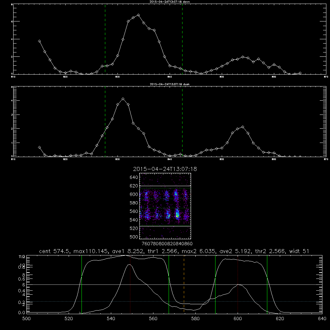Click the green vertical line near 589 in bottom plot
Screen dimensions: 330x330
click(x=215, y=284)
